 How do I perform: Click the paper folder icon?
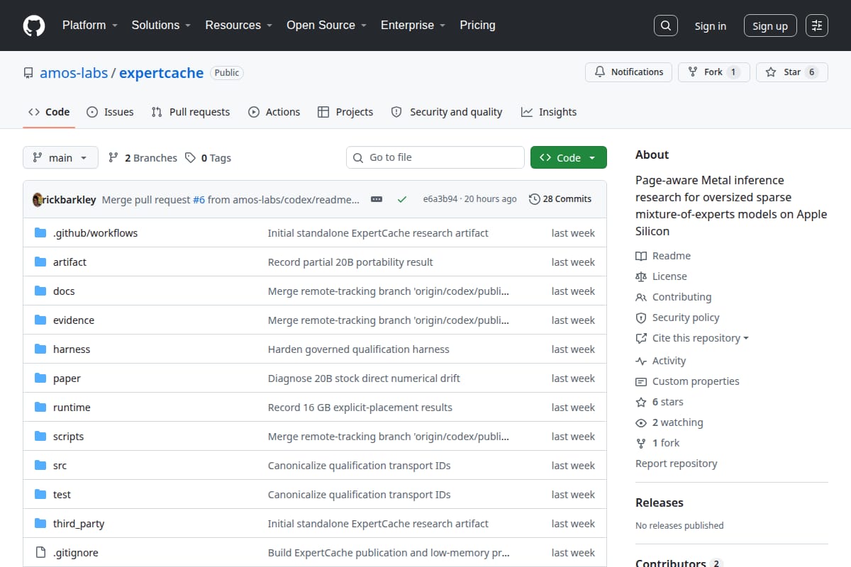point(40,378)
